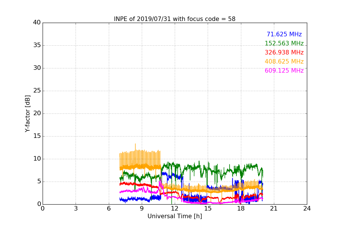341x227 pixels.
Task: Click y-axis tick label 40
Action: [x=37, y=23]
